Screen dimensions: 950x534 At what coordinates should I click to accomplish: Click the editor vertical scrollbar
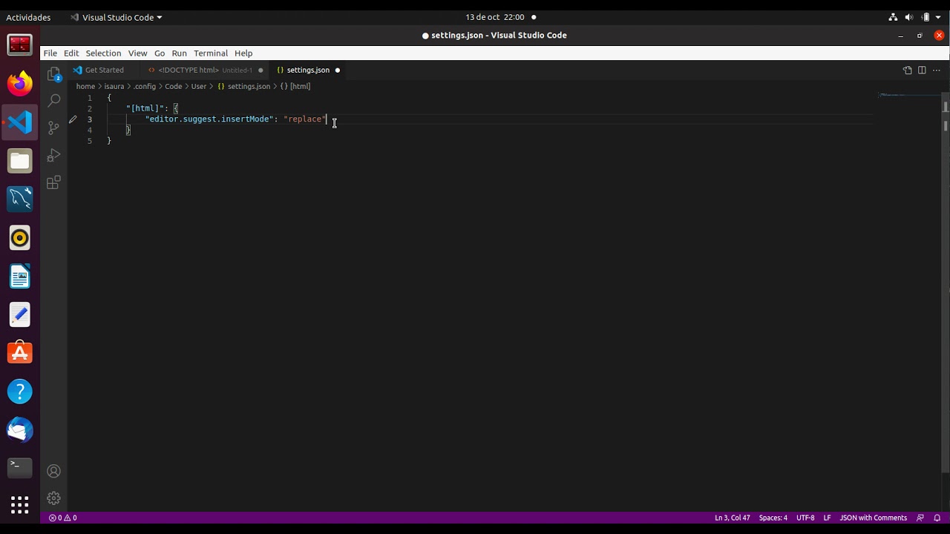tap(946, 282)
